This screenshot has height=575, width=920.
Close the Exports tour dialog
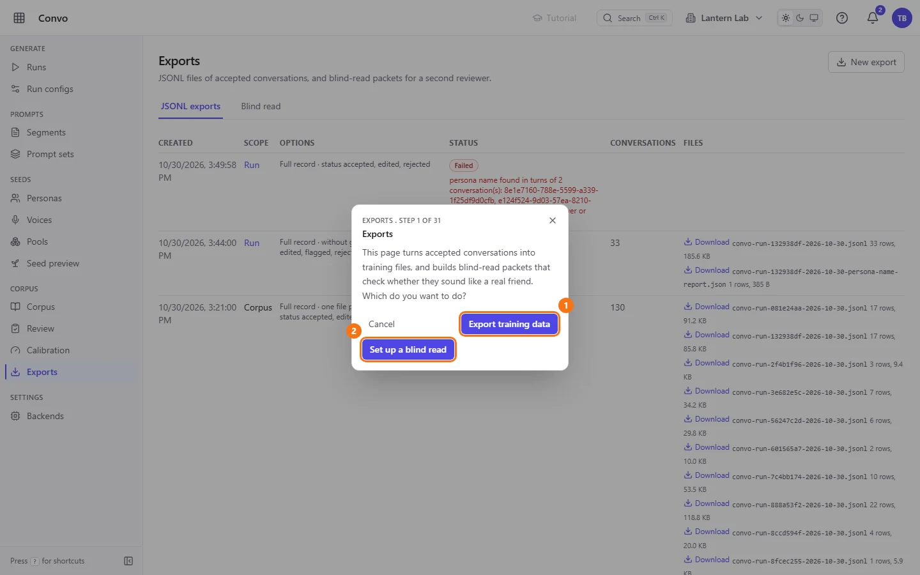pos(553,220)
